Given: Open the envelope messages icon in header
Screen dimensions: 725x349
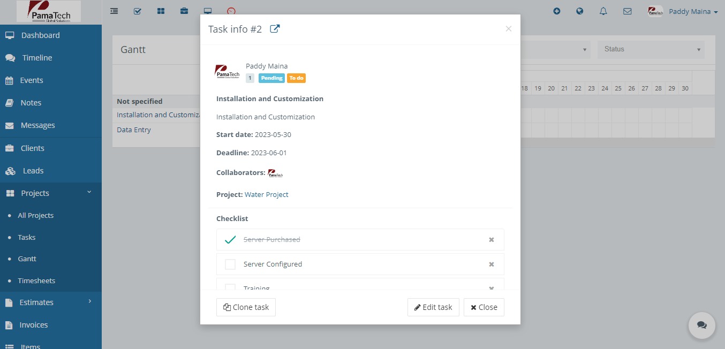Looking at the screenshot, I should (628, 11).
